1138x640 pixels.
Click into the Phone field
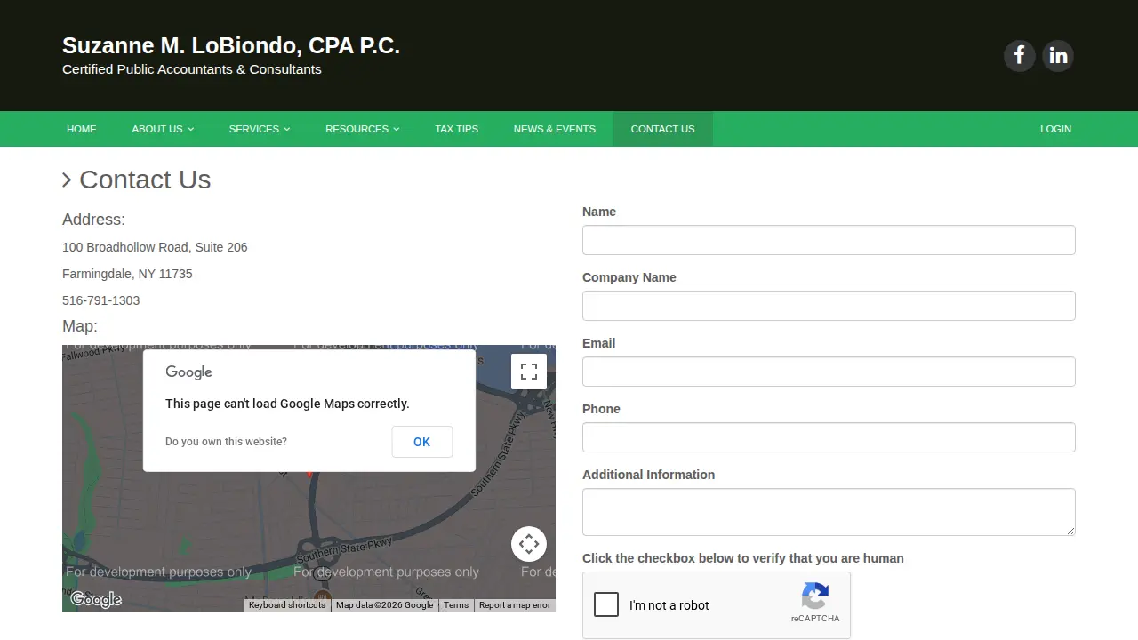click(x=829, y=437)
